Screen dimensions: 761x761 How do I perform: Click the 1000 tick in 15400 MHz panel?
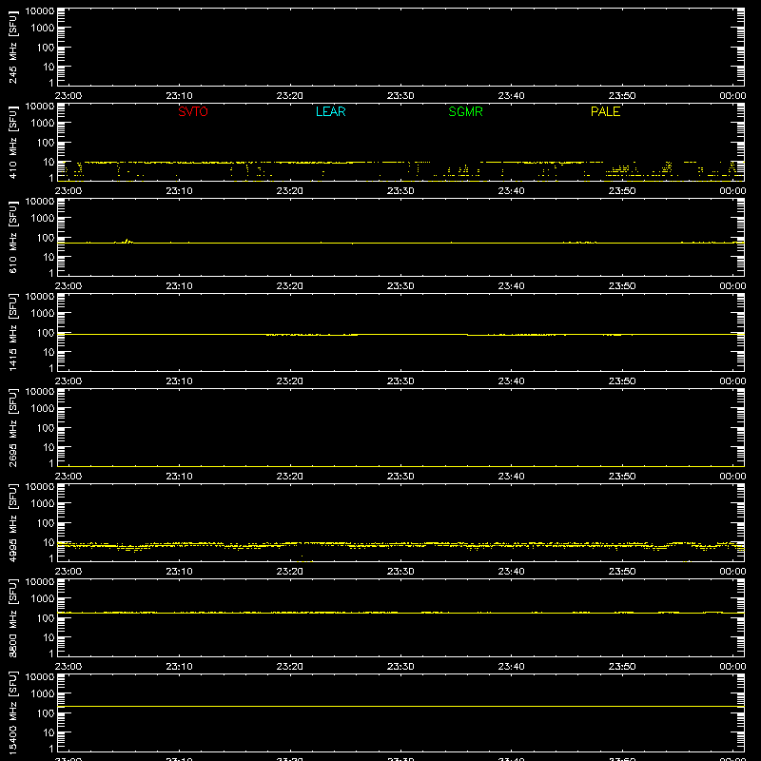click(43, 694)
